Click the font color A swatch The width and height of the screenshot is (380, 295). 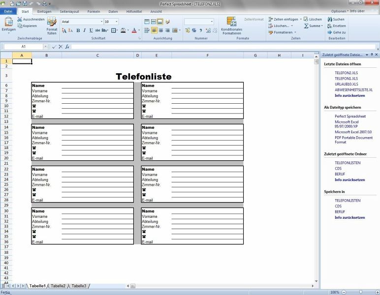tap(134, 30)
